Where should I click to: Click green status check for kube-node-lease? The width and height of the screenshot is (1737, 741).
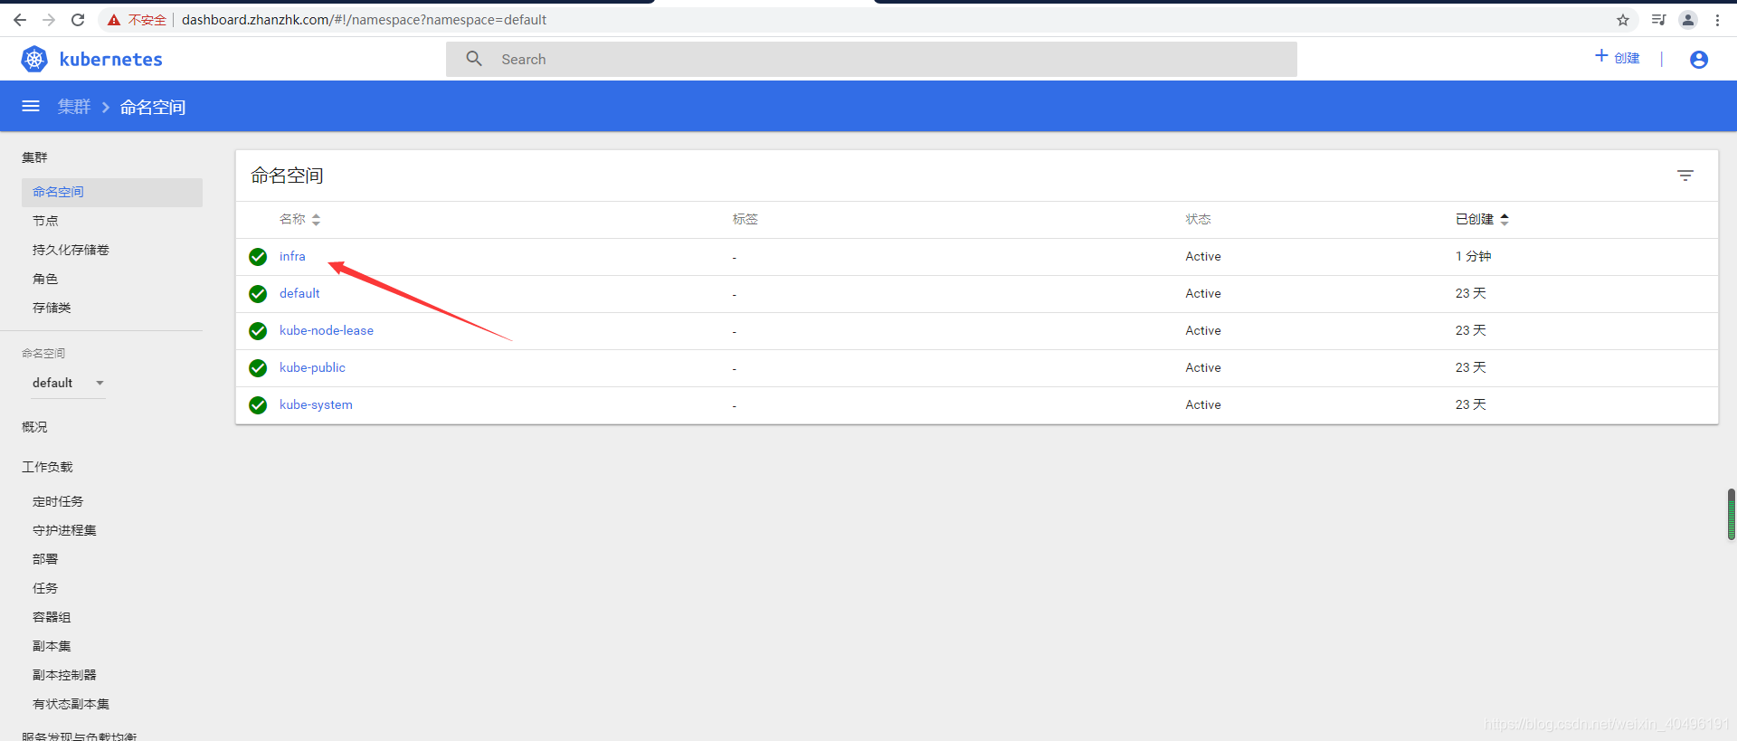tap(258, 331)
